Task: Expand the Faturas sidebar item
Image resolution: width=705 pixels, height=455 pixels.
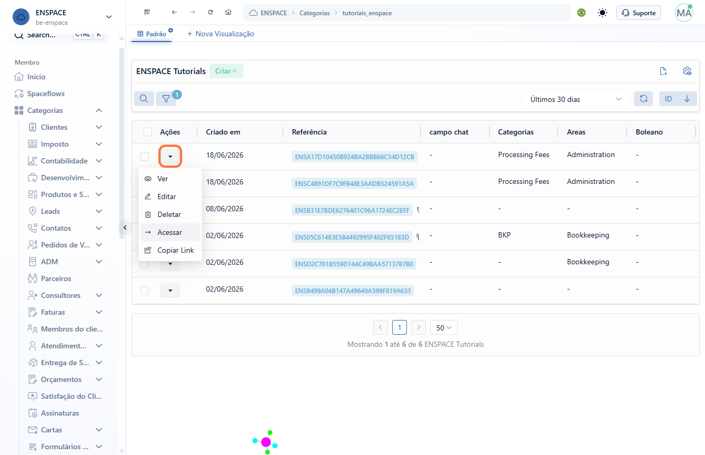Action: click(98, 312)
